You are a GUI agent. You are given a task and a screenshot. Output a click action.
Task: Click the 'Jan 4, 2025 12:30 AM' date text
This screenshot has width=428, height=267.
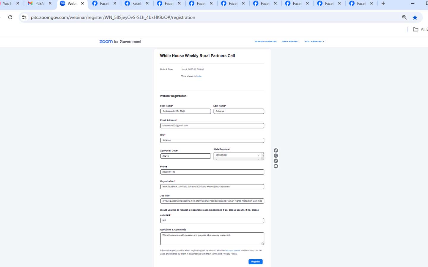click(x=192, y=69)
